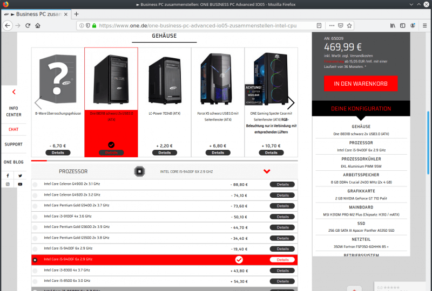
Task: Focus the URL address bar
Action: [198, 25]
